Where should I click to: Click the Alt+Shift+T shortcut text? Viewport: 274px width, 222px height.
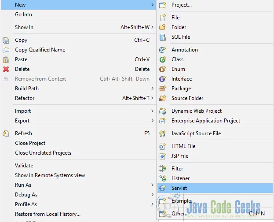point(136,98)
